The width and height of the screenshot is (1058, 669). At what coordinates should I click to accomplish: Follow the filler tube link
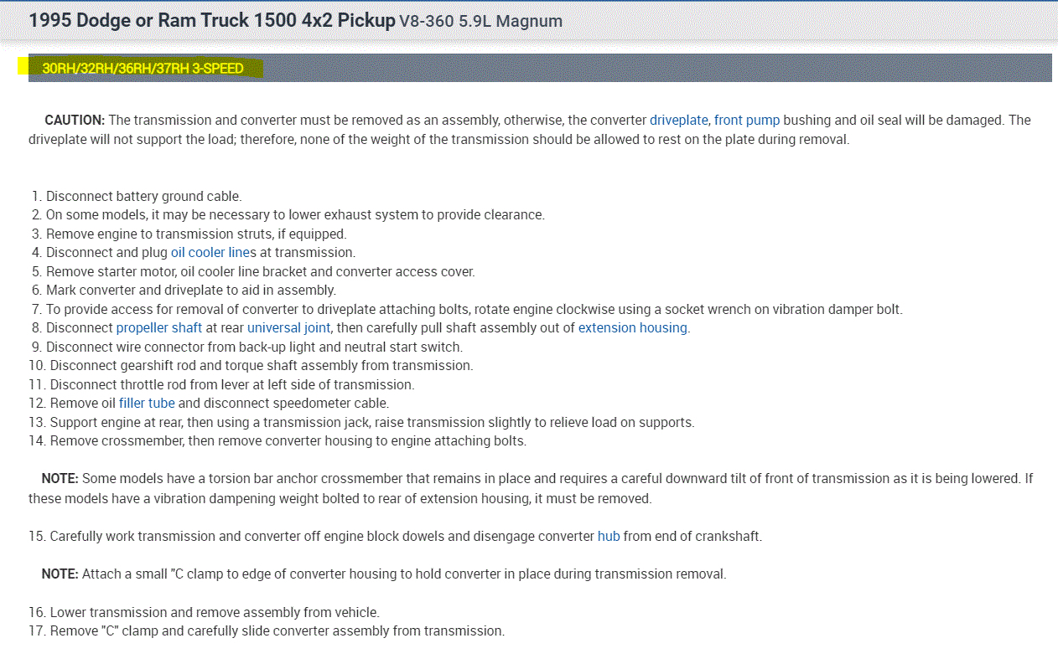147,403
